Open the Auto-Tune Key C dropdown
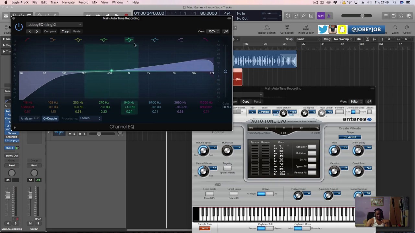Viewport: 415px width, 233px height. [252, 112]
